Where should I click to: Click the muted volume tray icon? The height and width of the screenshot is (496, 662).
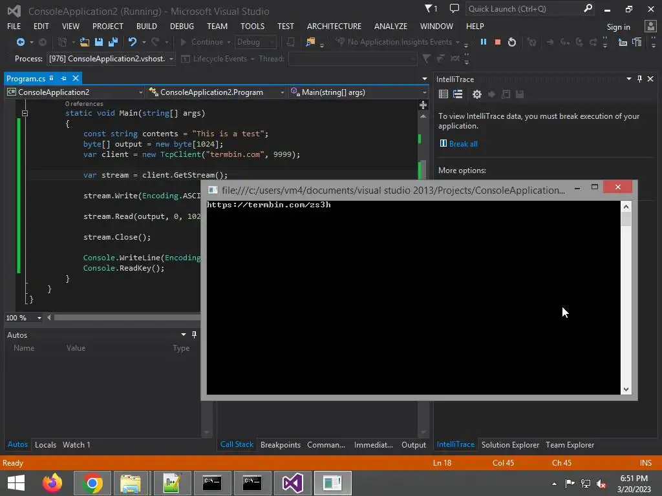tap(601, 483)
